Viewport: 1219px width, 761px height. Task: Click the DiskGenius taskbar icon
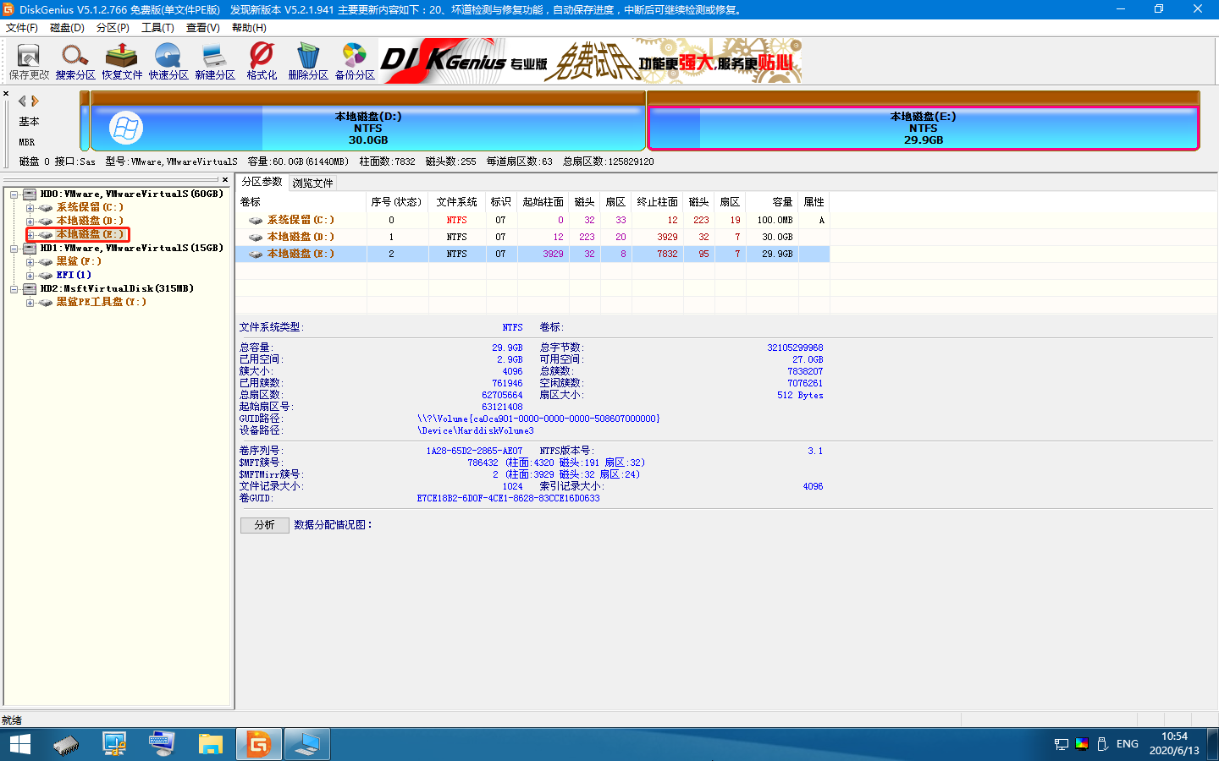point(258,744)
